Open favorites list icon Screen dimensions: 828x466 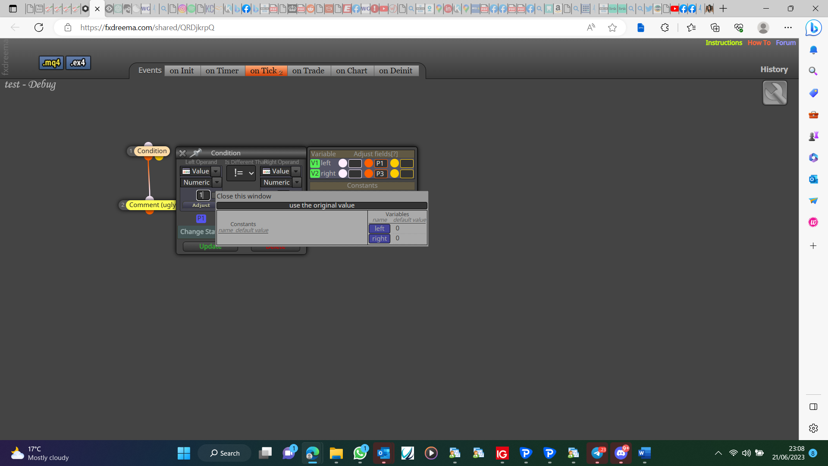pyautogui.click(x=691, y=28)
